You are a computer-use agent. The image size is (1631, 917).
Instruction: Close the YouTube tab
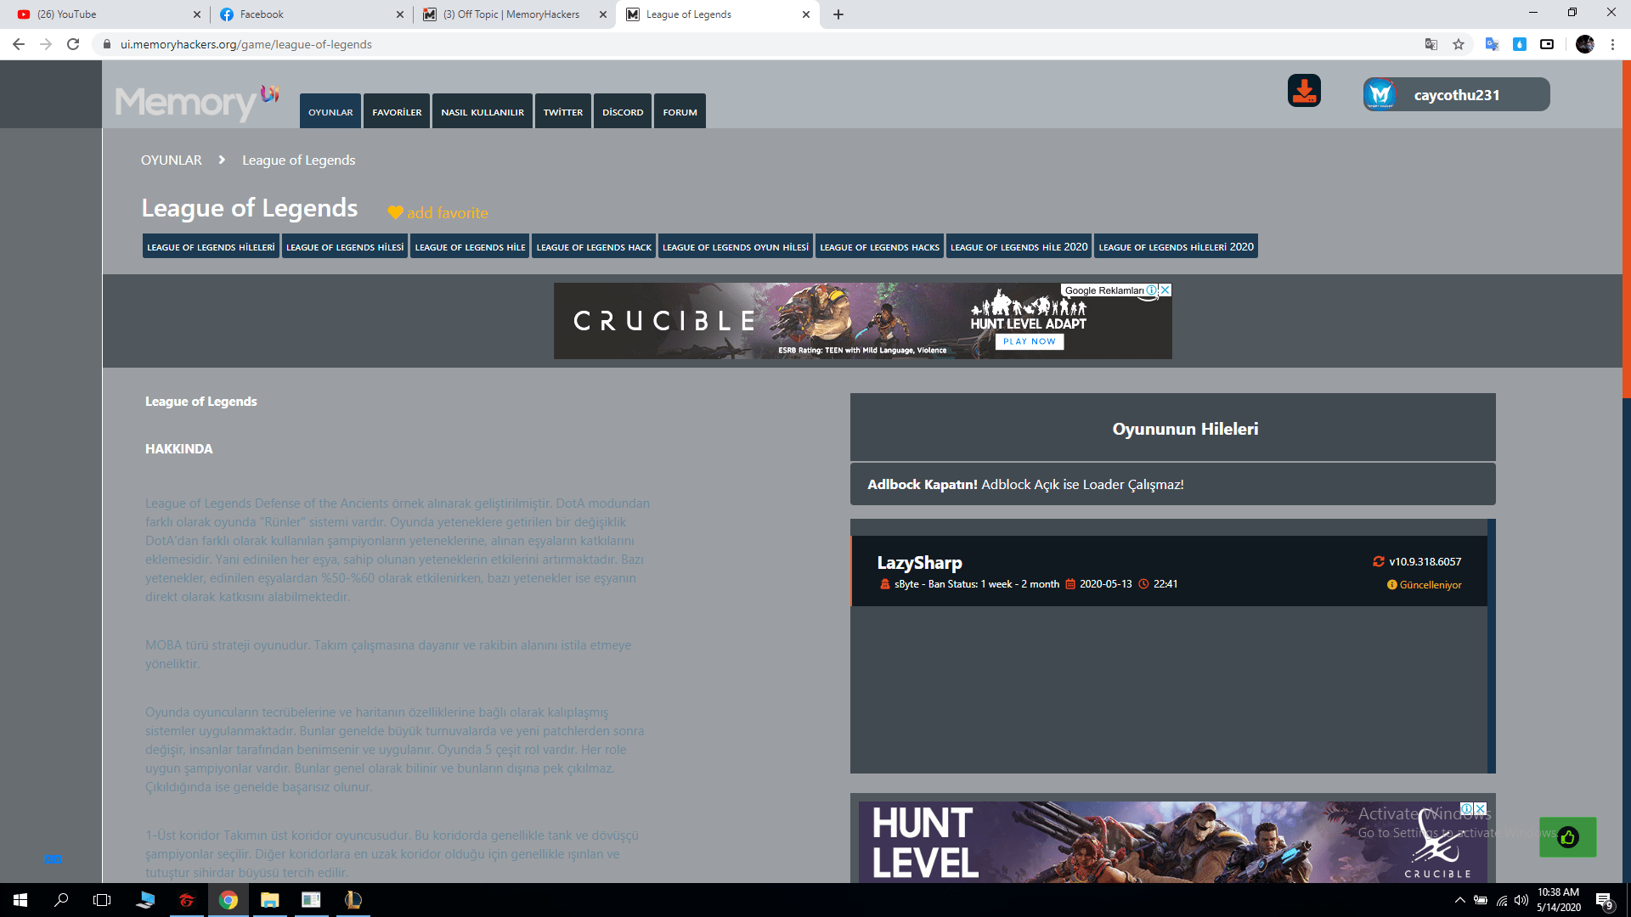(197, 14)
